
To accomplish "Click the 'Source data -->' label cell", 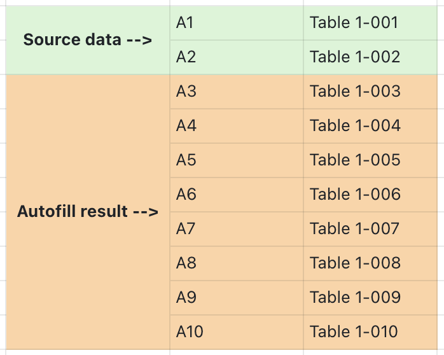I will (x=88, y=40).
